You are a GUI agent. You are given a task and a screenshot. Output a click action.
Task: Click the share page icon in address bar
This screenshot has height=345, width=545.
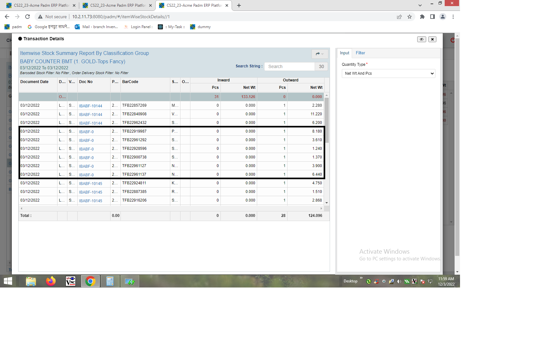point(399,17)
